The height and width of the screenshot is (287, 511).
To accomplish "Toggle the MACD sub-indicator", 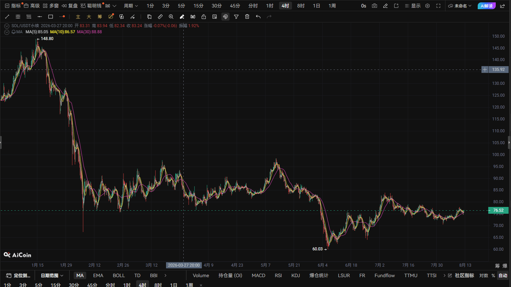I will click(258, 275).
